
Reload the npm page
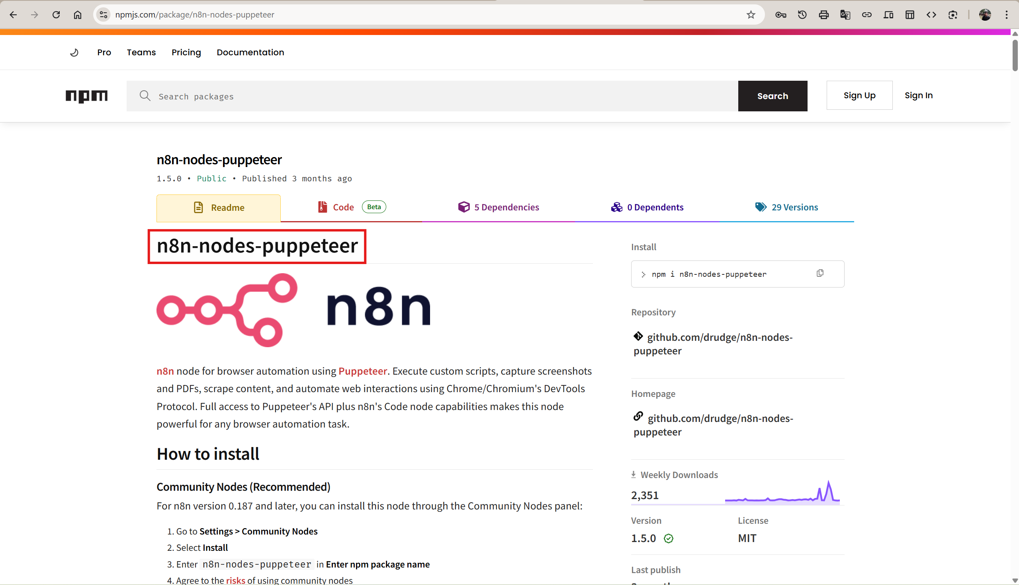pos(56,15)
